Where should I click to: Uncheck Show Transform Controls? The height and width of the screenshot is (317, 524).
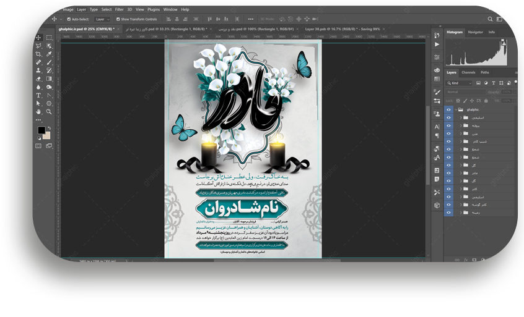pos(116,19)
